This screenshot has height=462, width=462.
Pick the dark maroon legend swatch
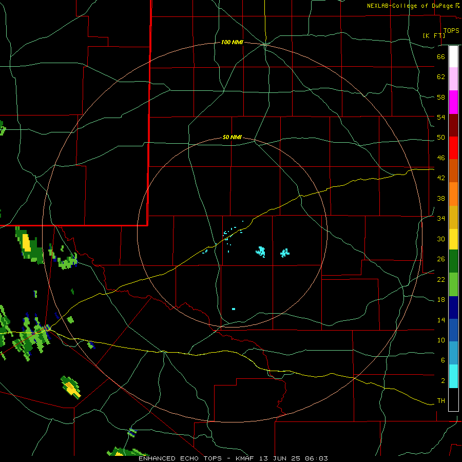(x=453, y=125)
